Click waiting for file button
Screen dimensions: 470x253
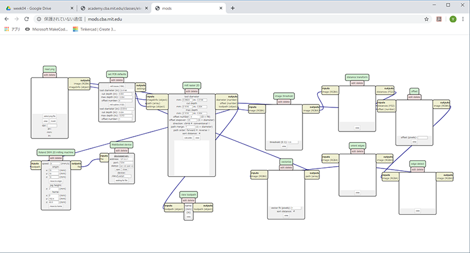122,180
